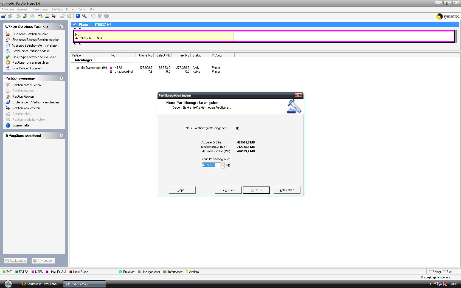461x288 pixels.
Task: Collapse the 'Wählen Sie einen Task aus' panel
Action: [x=61, y=27]
